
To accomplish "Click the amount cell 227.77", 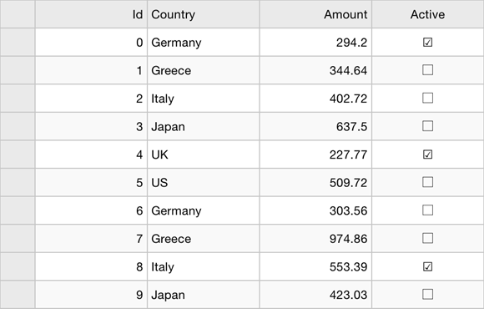I will click(315, 154).
